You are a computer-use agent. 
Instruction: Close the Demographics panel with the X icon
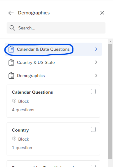(102, 13)
